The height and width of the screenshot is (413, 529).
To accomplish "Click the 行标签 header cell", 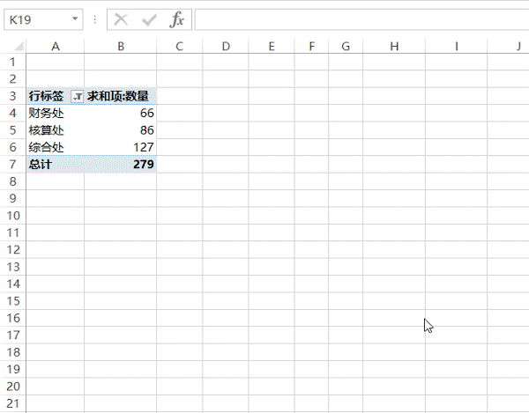I will coord(56,96).
